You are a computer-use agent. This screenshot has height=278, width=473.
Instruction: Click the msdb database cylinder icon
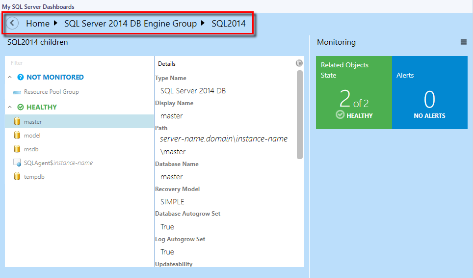click(x=17, y=149)
